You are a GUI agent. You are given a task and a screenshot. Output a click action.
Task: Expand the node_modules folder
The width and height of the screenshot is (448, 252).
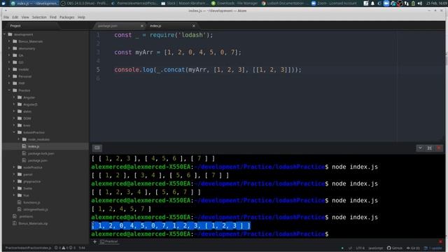point(19,139)
